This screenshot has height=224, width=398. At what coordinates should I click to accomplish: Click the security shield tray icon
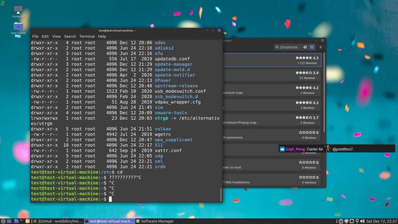(346, 221)
